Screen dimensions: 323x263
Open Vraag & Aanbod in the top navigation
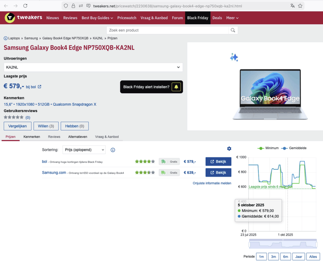(x=154, y=18)
